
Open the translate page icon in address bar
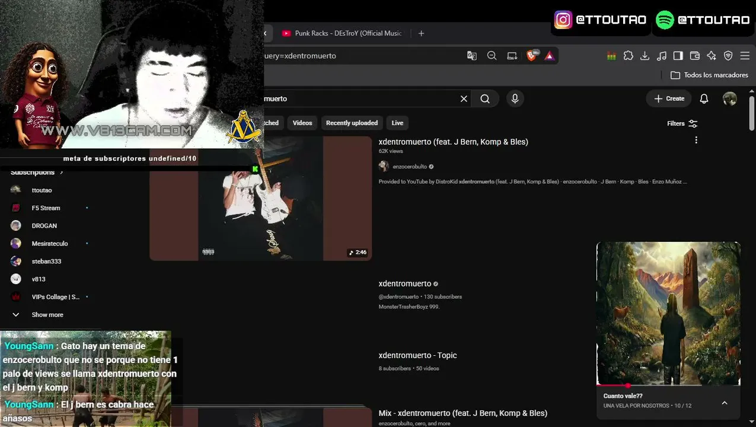(472, 56)
